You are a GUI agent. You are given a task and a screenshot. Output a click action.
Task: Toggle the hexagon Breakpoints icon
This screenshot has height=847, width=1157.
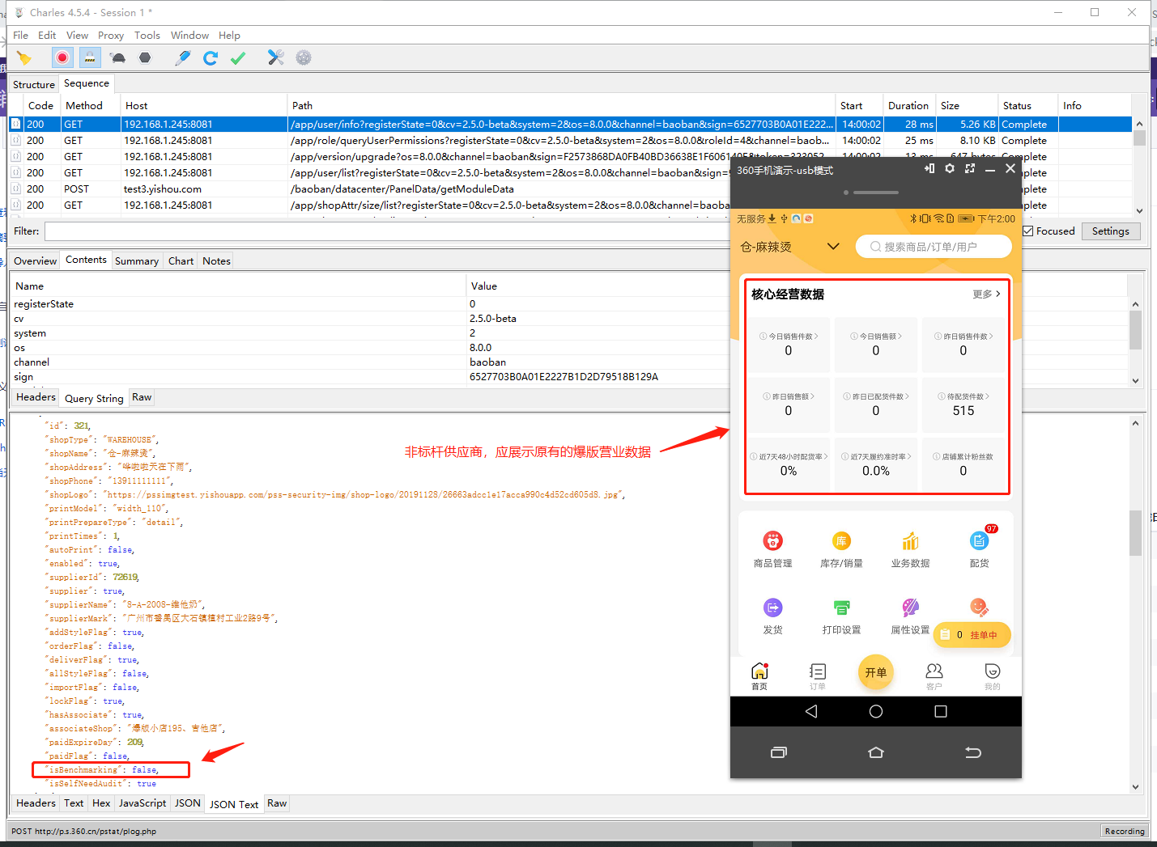click(x=145, y=57)
